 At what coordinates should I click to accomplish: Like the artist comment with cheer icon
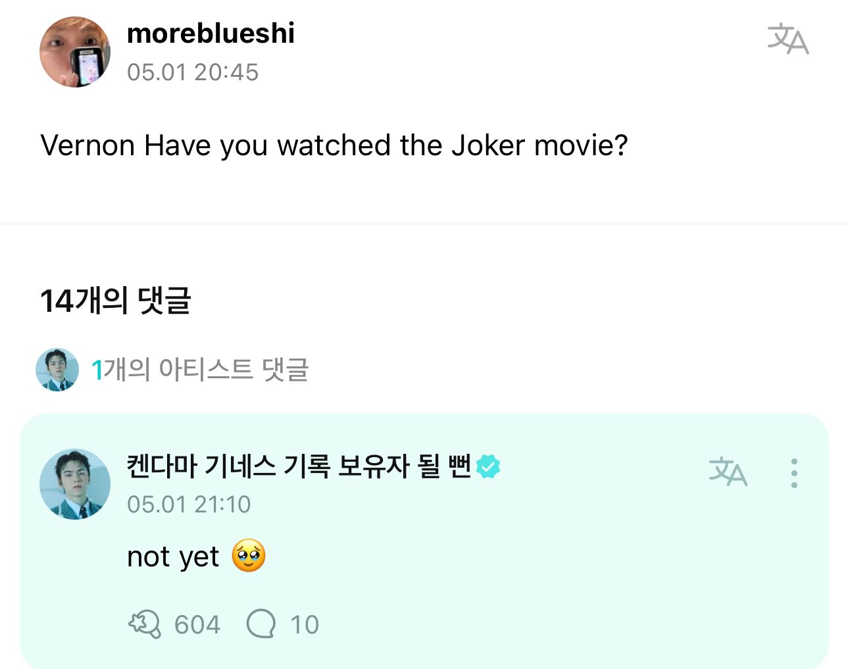(x=144, y=624)
